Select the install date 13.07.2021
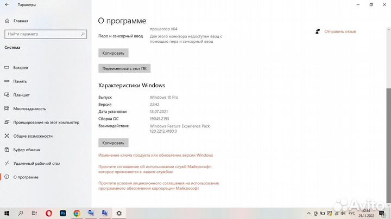The height and width of the screenshot is (219, 391). click(x=159, y=112)
